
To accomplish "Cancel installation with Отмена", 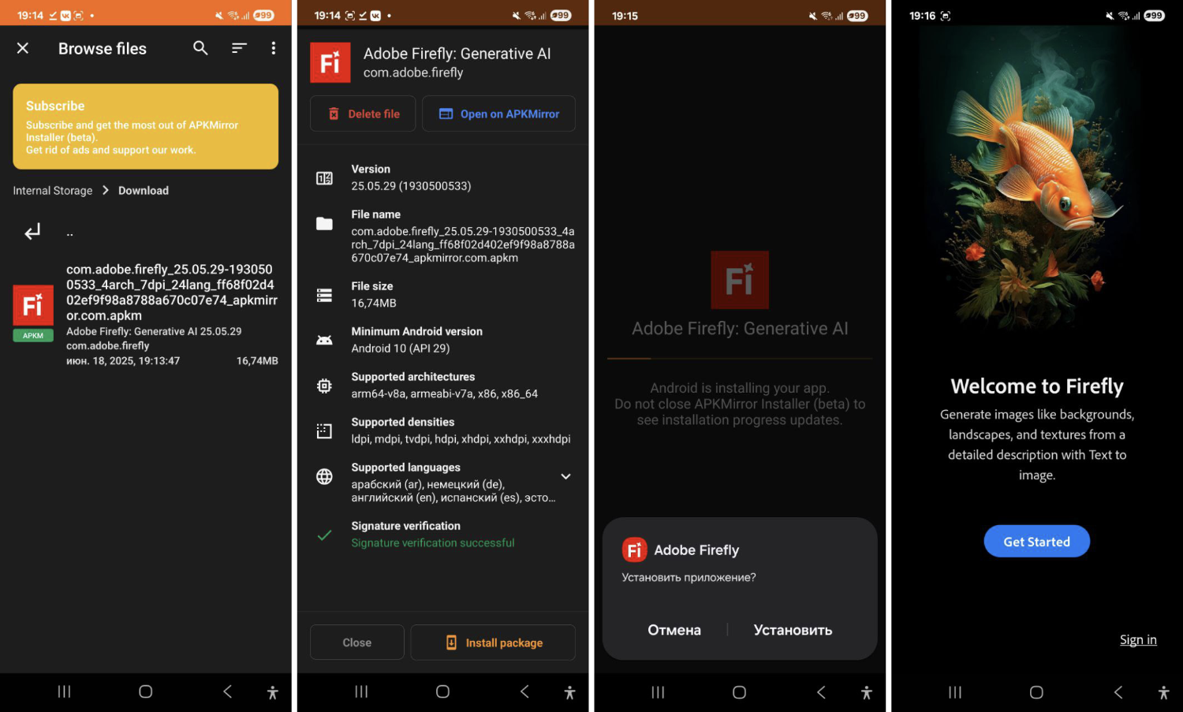I will click(674, 630).
